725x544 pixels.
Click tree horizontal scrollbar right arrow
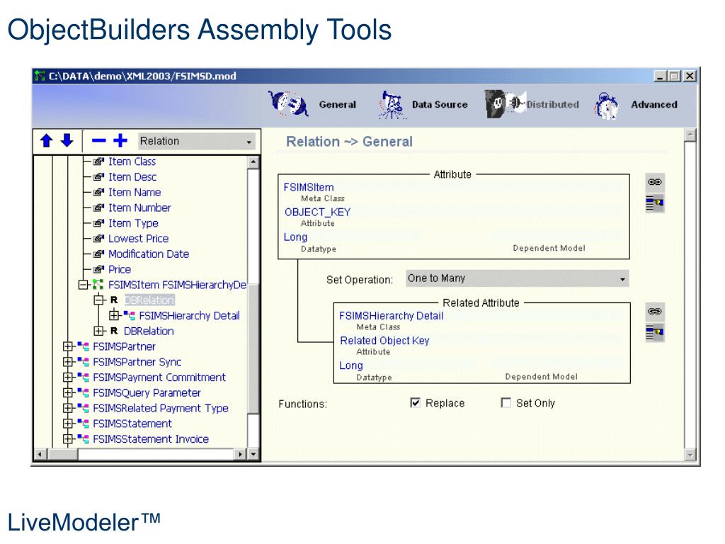tap(241, 454)
